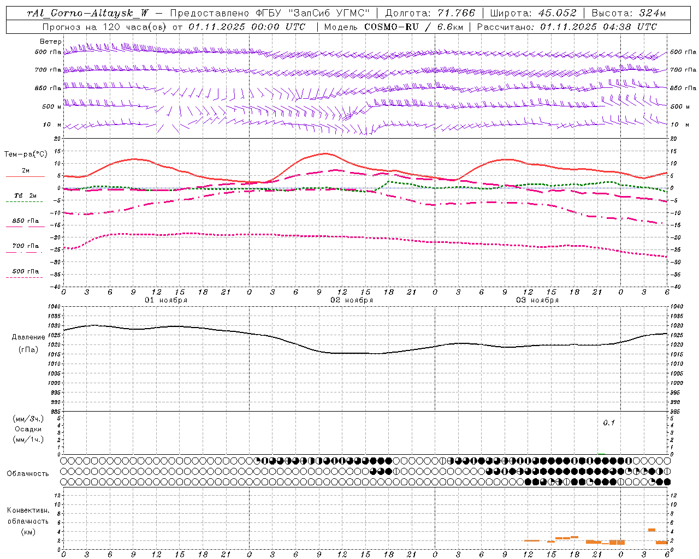The width and height of the screenshot is (699, 559).
Task: Click the dotted magenta line sample under 500 гПа legend
Action: [x=25, y=277]
